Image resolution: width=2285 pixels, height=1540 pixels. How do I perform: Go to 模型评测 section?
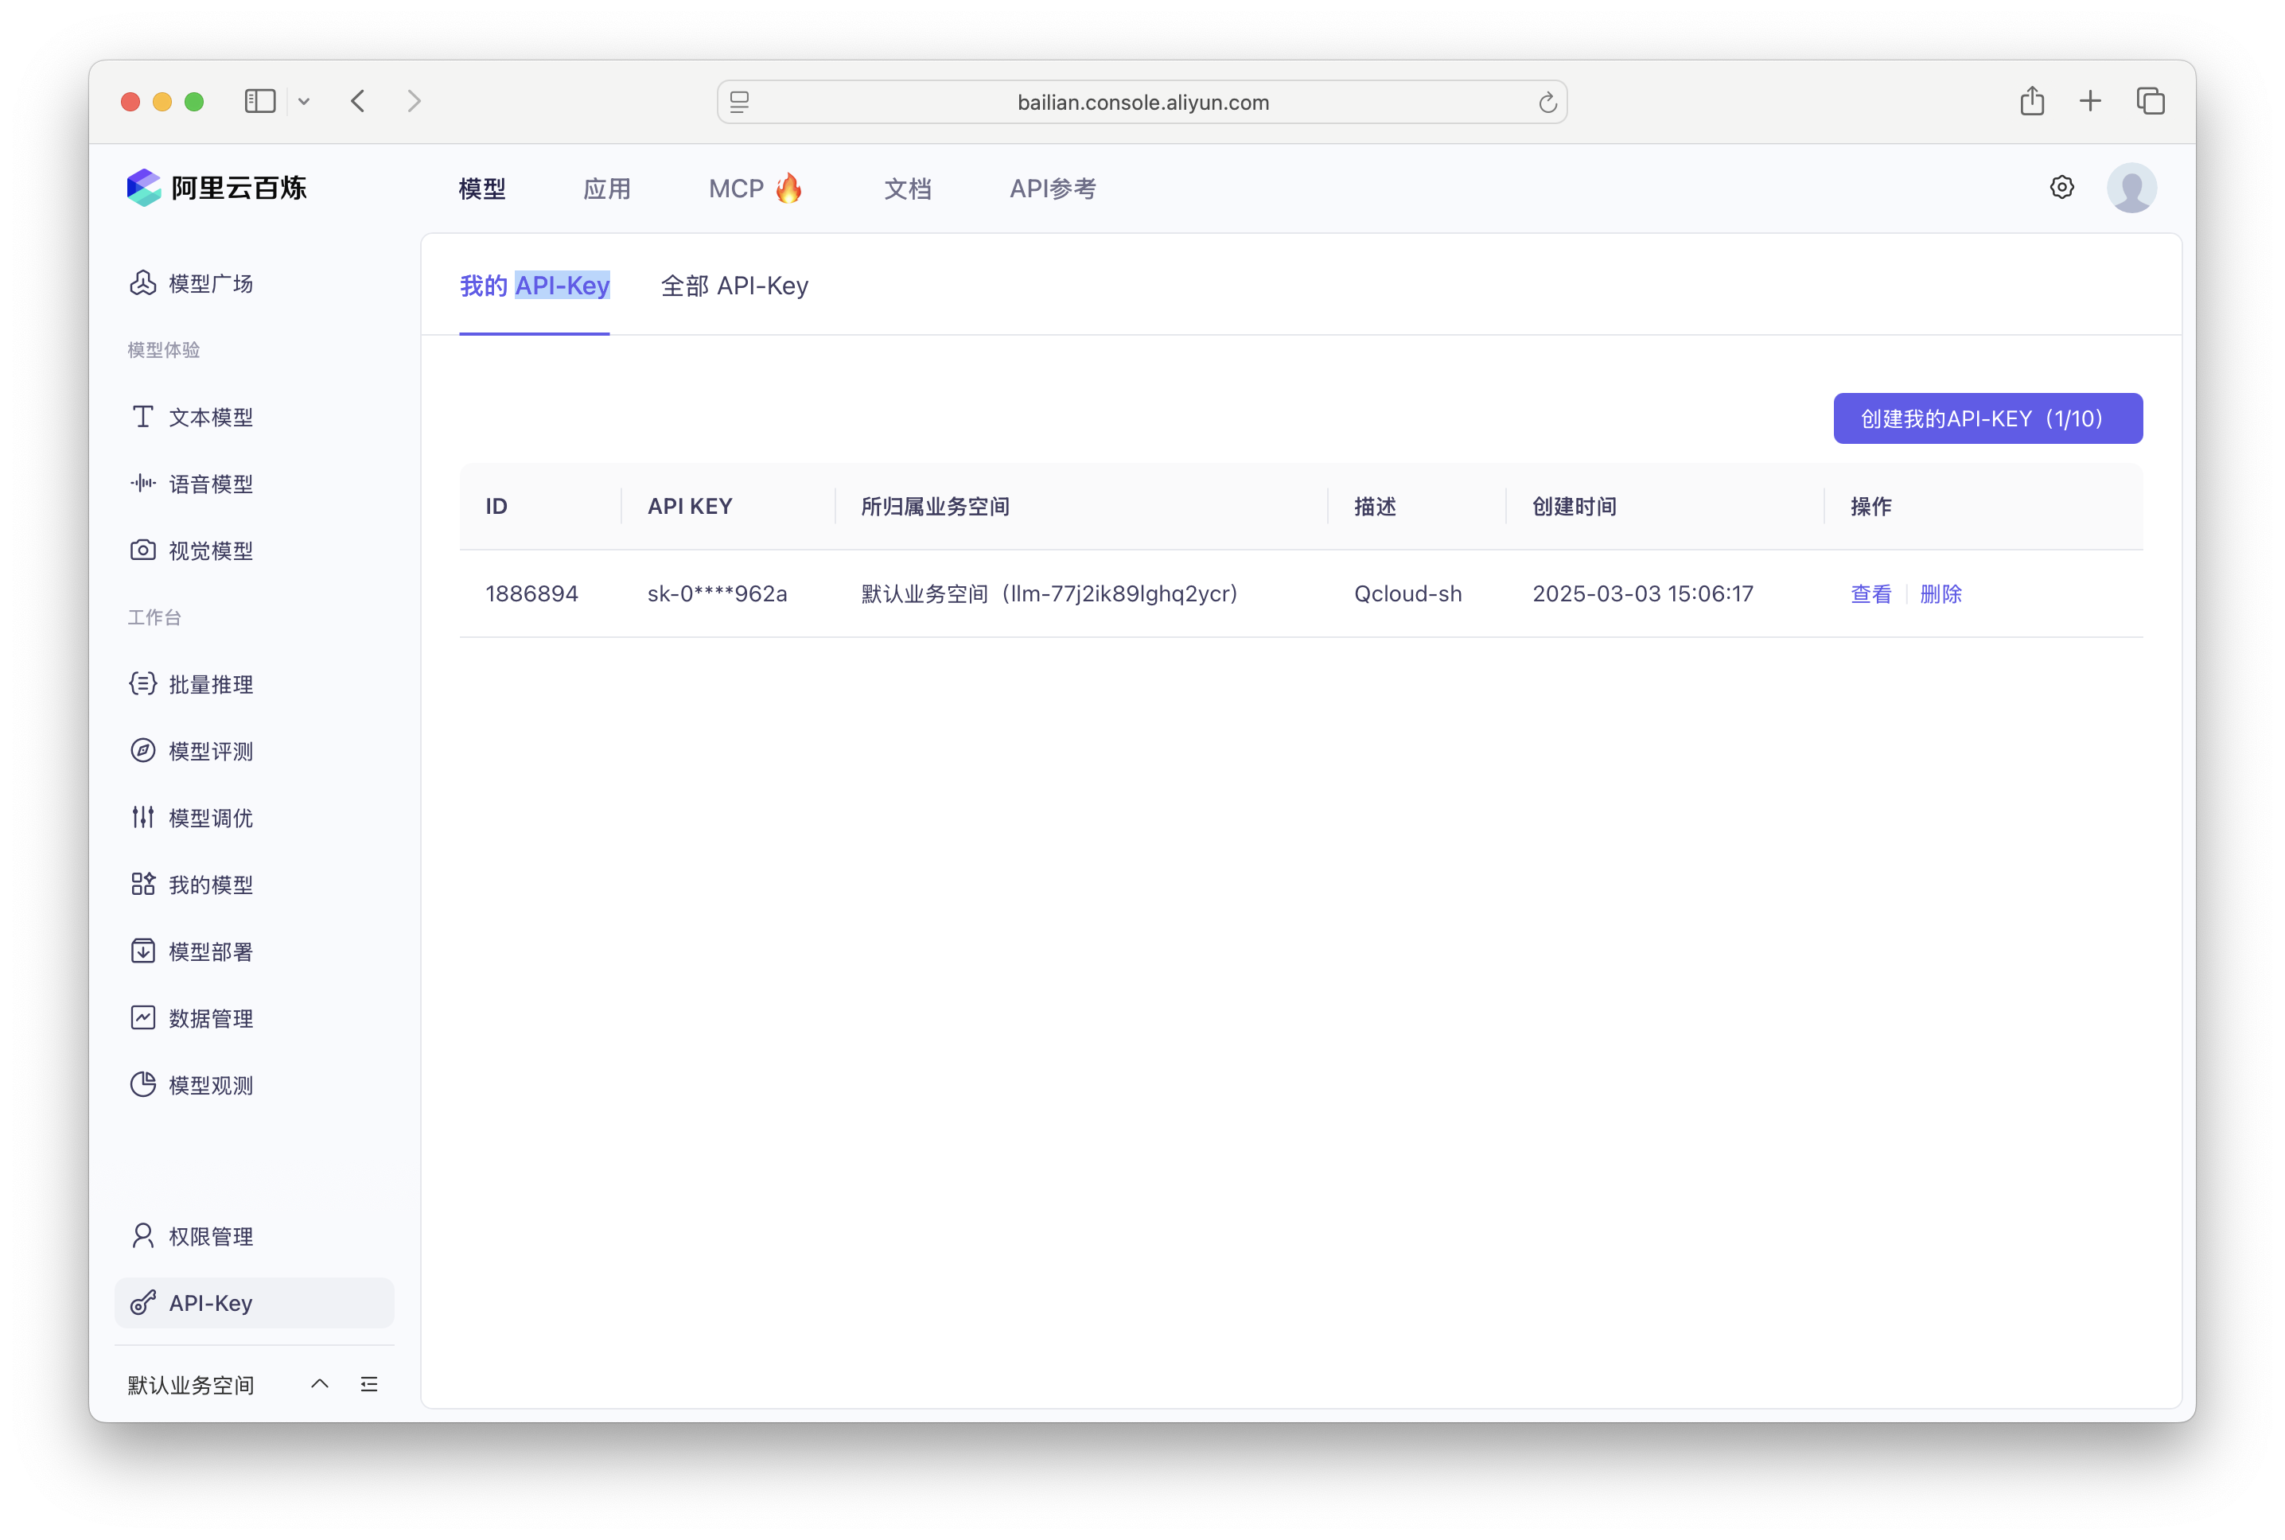point(211,750)
